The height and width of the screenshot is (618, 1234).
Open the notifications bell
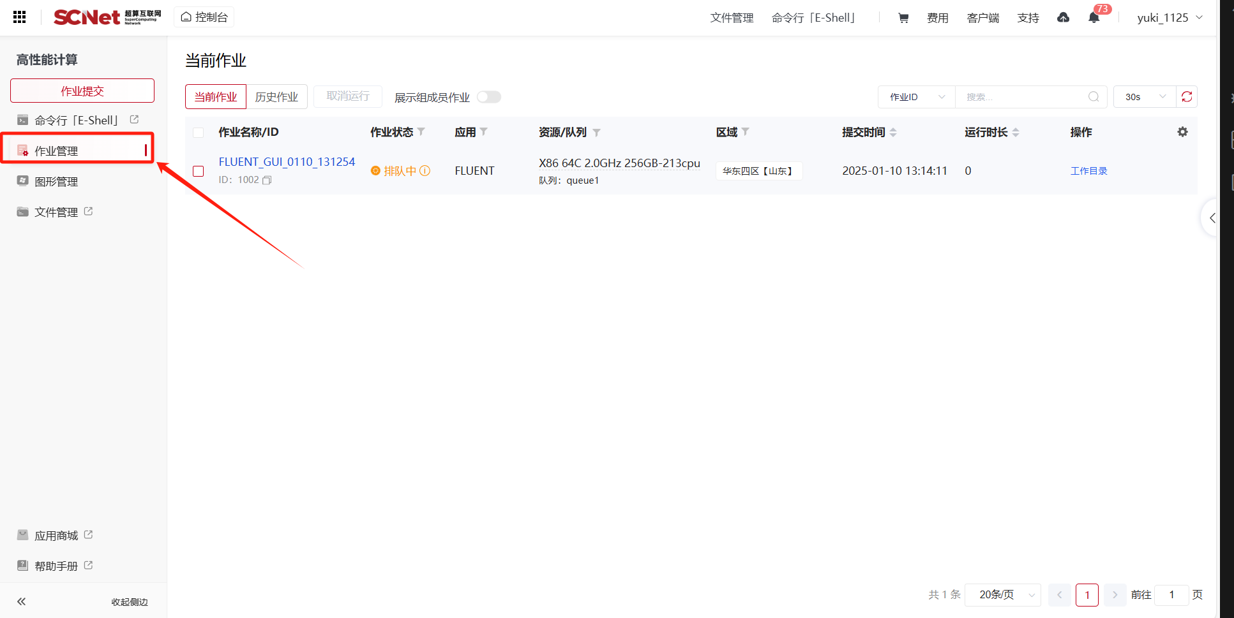(x=1094, y=18)
